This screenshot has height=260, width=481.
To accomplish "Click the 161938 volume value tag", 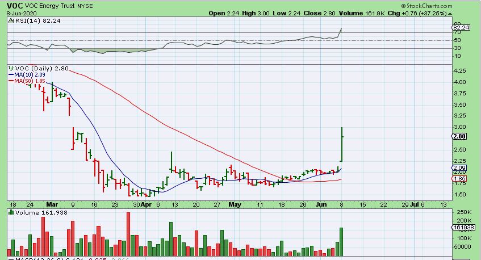I will point(463,228).
